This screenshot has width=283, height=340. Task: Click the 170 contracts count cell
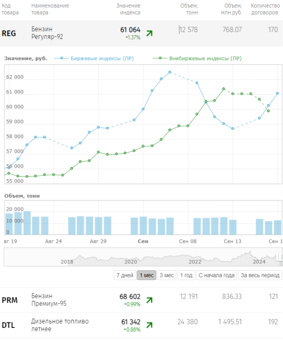click(273, 29)
